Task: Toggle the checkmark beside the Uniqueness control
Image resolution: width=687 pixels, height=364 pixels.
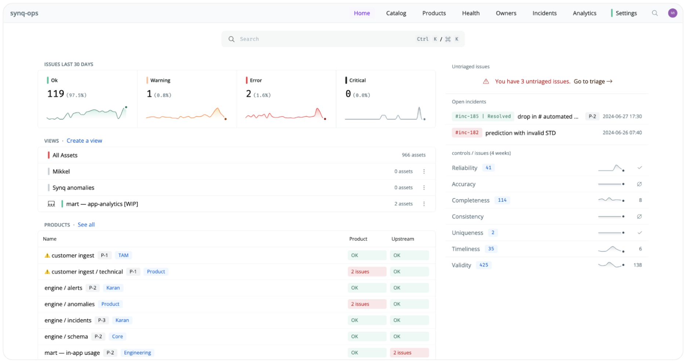Action: pos(640,232)
